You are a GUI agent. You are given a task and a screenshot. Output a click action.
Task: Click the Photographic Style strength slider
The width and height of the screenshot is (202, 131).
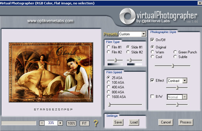(173, 66)
